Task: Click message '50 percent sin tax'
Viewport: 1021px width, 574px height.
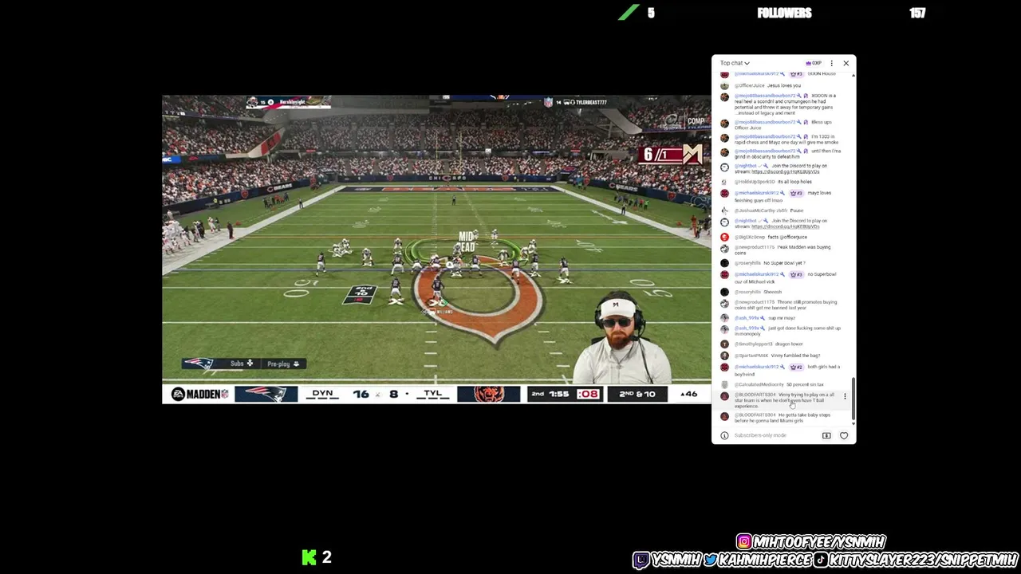Action: 805,385
